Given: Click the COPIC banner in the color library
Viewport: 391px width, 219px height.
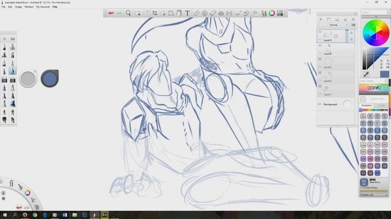Looking at the screenshot, I should [374, 89].
